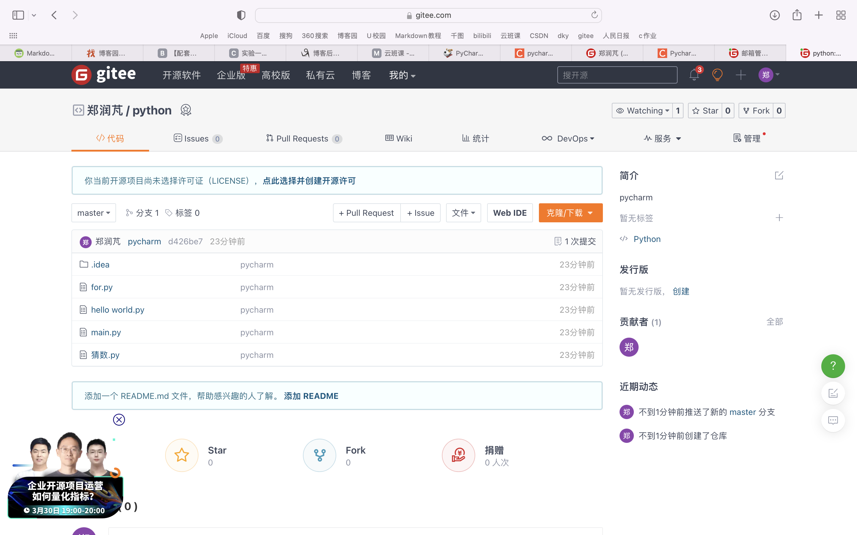
Task: Open the Watching dropdown
Action: point(643,111)
